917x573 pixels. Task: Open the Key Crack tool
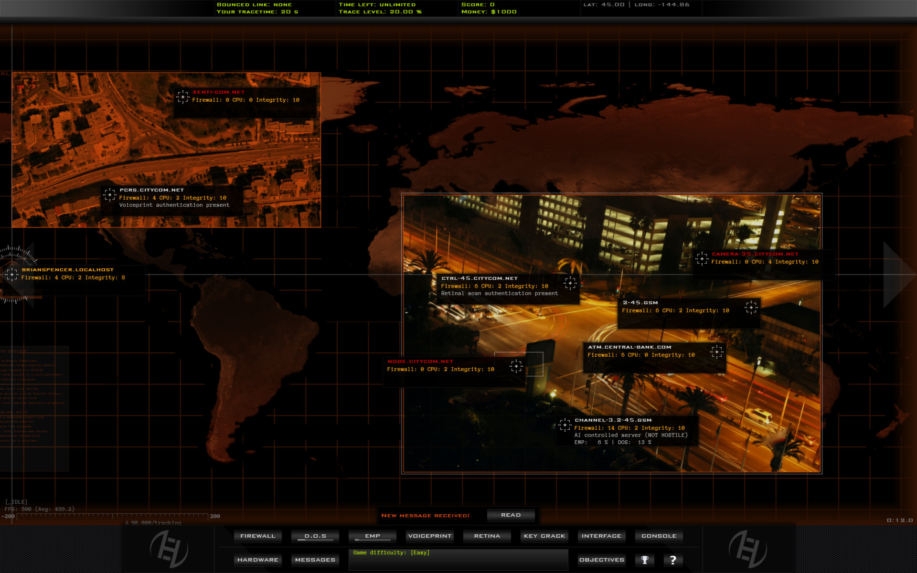(544, 536)
